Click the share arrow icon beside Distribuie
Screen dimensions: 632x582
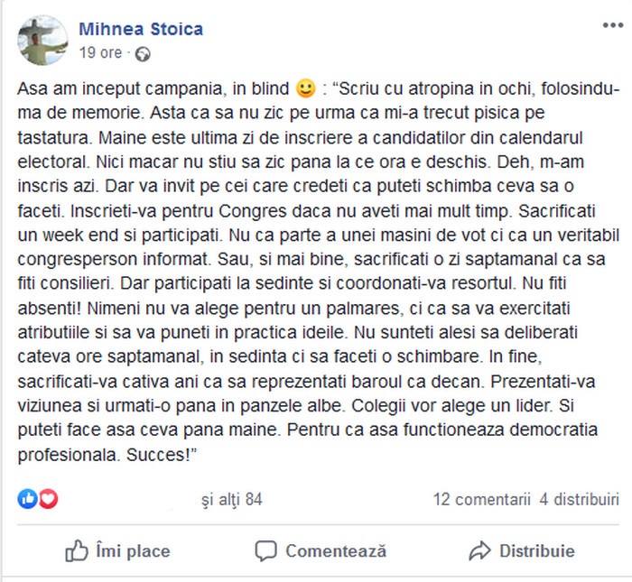[479, 550]
